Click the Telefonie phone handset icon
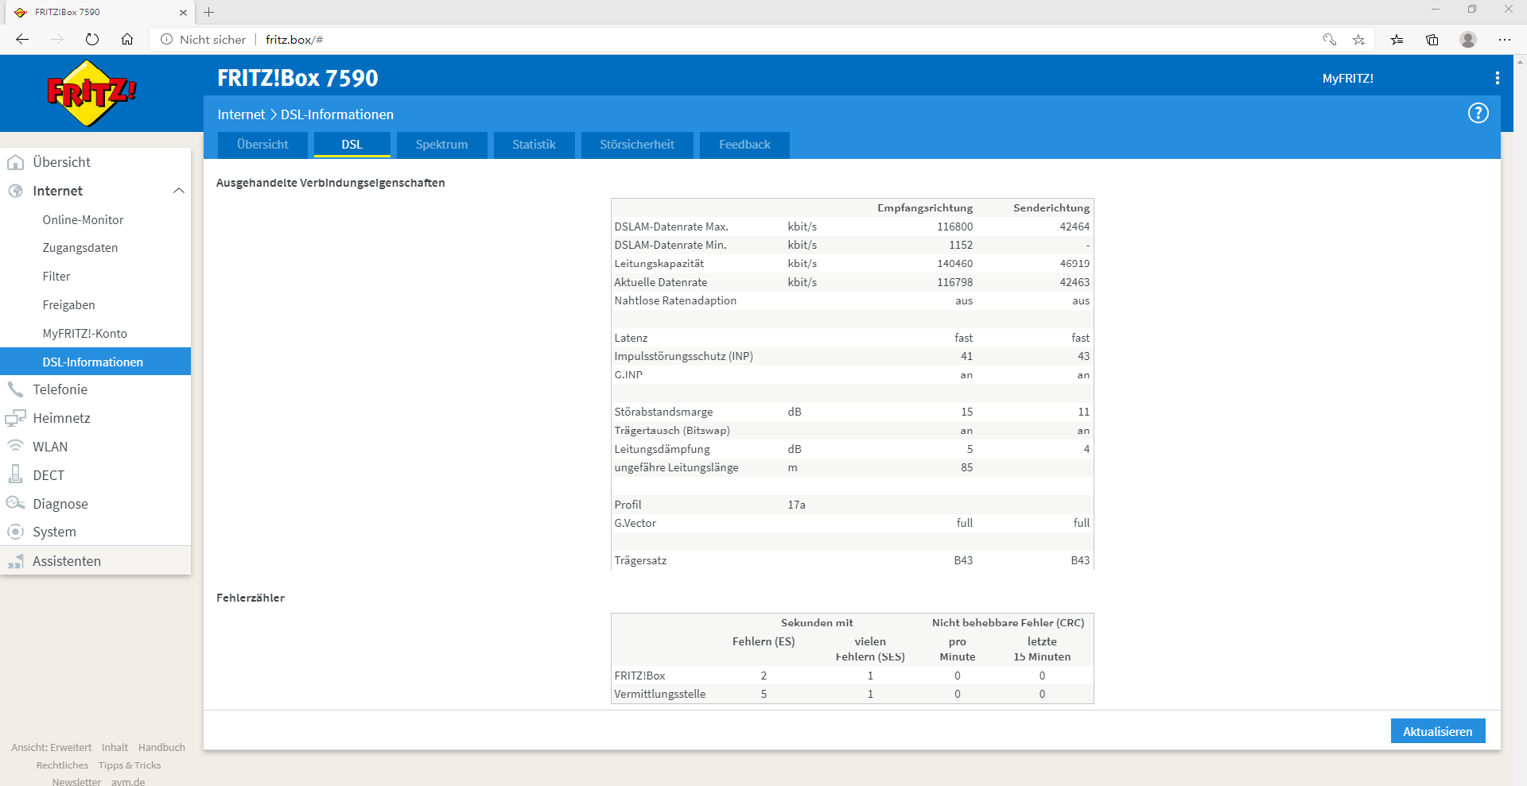The width and height of the screenshot is (1527, 786). [x=15, y=389]
